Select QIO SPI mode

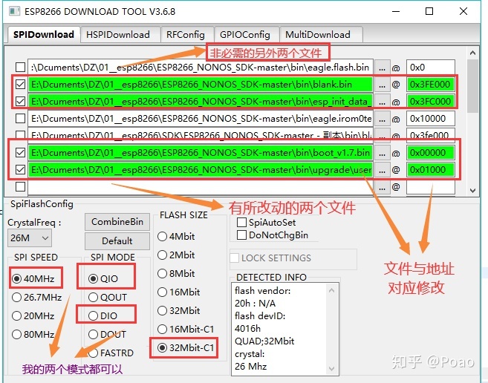tap(103, 278)
